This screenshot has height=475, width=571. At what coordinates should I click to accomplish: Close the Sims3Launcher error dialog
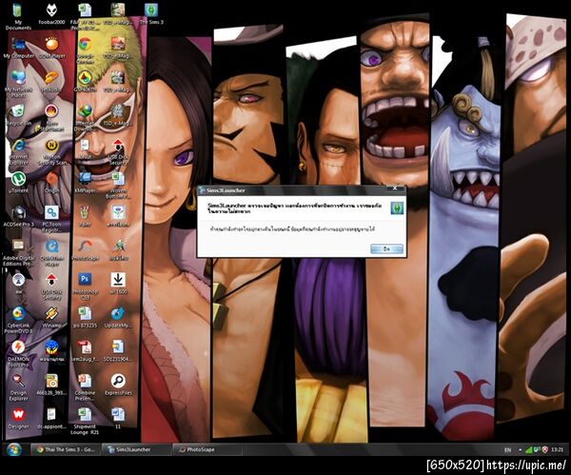395,188
